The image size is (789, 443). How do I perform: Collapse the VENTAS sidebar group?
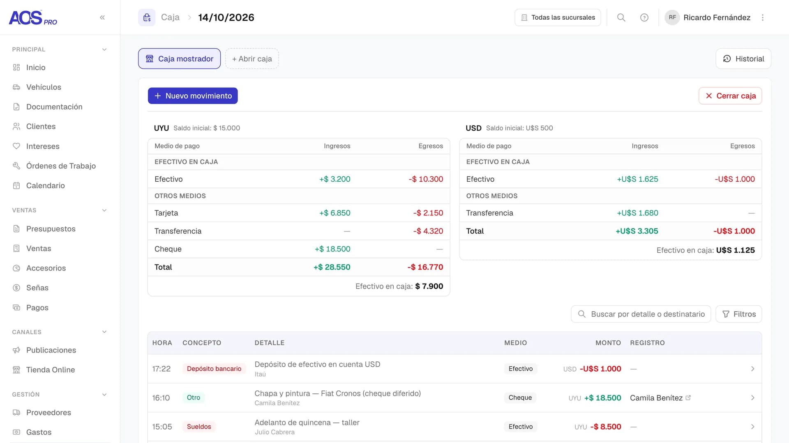pyautogui.click(x=104, y=210)
